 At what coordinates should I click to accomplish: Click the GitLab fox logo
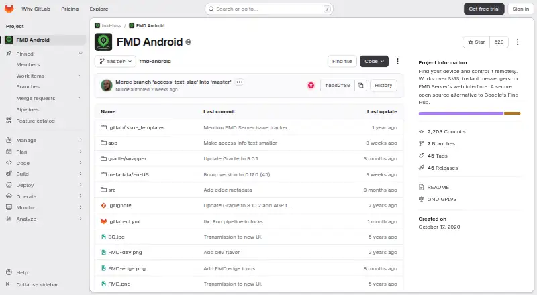point(9,9)
